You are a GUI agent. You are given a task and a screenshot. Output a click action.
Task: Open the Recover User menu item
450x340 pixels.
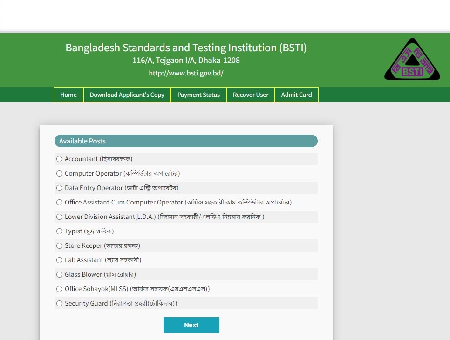251,95
